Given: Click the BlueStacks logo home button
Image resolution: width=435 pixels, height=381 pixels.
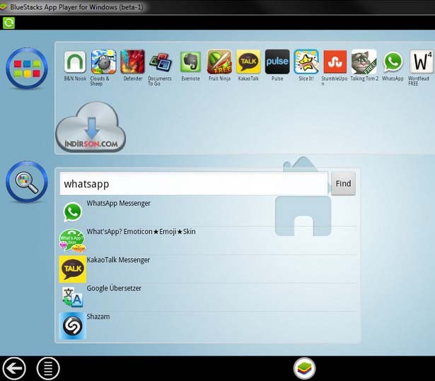Looking at the screenshot, I should [x=304, y=368].
